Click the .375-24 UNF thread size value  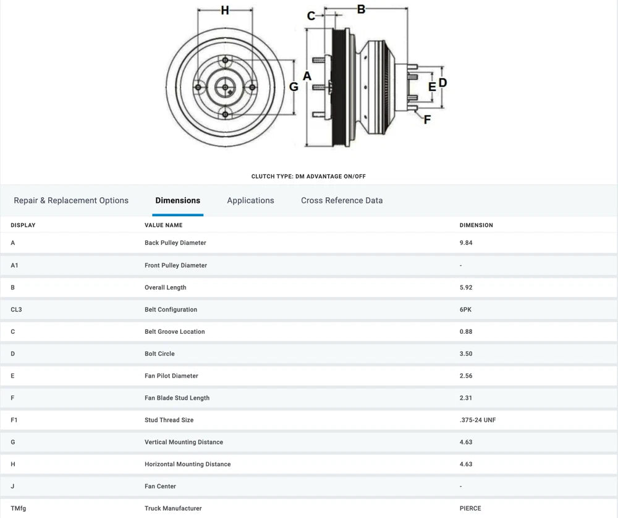point(477,420)
